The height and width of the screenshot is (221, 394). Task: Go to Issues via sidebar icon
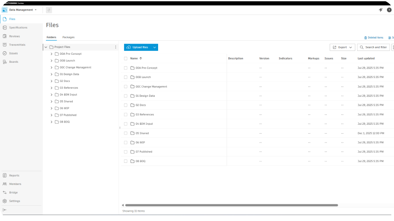[5, 53]
